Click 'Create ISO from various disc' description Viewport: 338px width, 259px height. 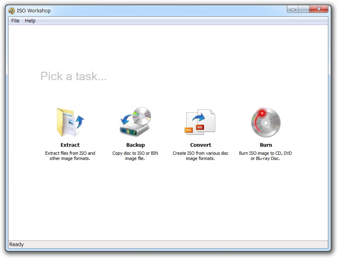(x=200, y=156)
